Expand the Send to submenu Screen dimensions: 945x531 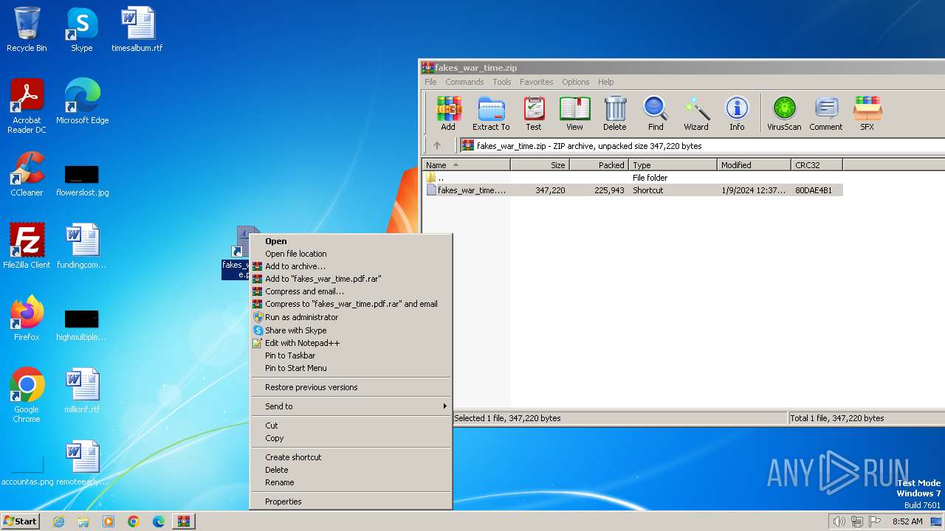(x=351, y=406)
